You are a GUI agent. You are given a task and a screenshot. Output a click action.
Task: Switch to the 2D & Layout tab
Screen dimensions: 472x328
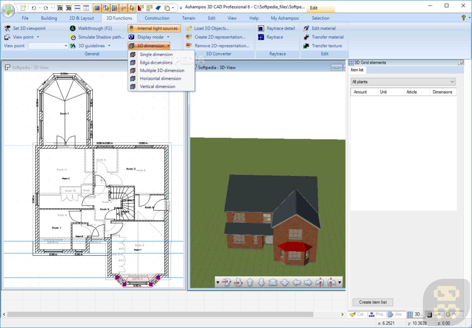click(x=82, y=18)
